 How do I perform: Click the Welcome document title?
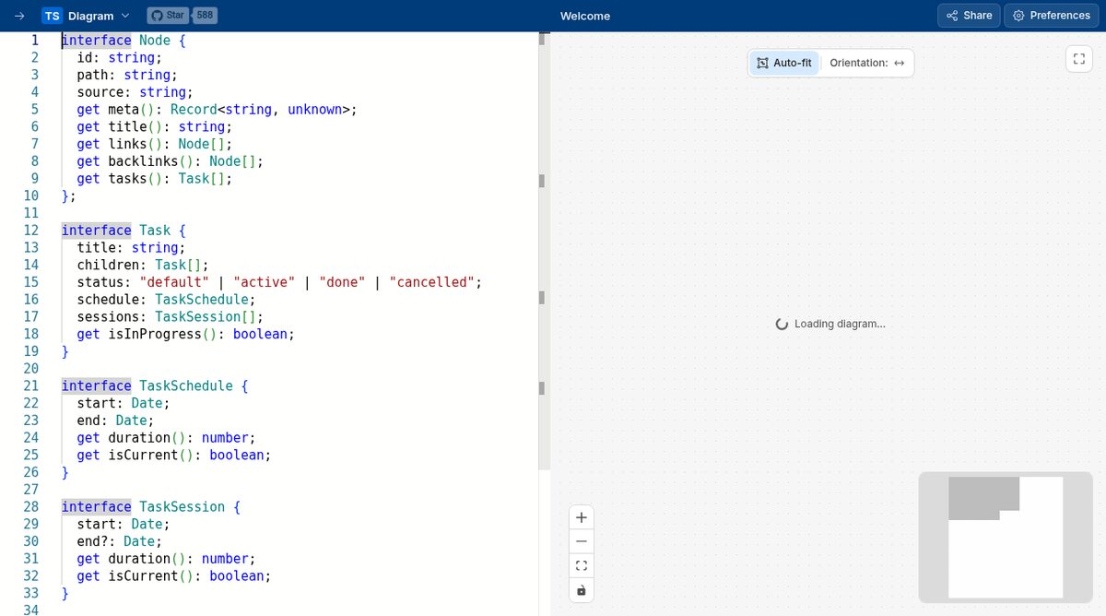tap(585, 16)
